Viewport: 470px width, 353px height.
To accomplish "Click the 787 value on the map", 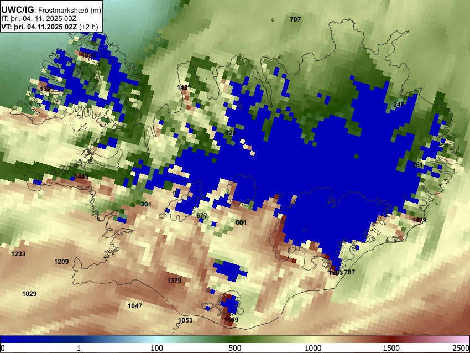I will [x=349, y=272].
